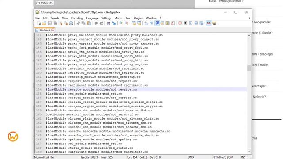The height and width of the screenshot is (159, 283).
Task: Open the Window menu
Action: pos(151,18)
